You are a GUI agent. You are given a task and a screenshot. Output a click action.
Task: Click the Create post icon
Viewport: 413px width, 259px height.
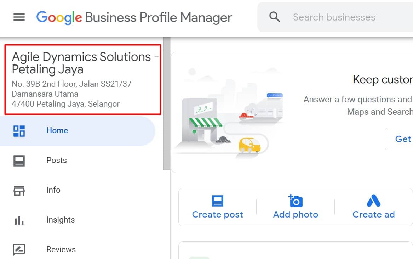tap(218, 201)
